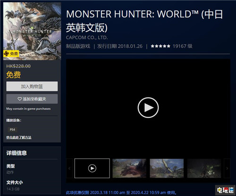Click the 文件大小 label
236x196 pixels.
(x=15, y=182)
